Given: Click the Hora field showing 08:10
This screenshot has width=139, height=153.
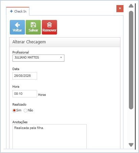Looking at the screenshot, I should (25, 94).
